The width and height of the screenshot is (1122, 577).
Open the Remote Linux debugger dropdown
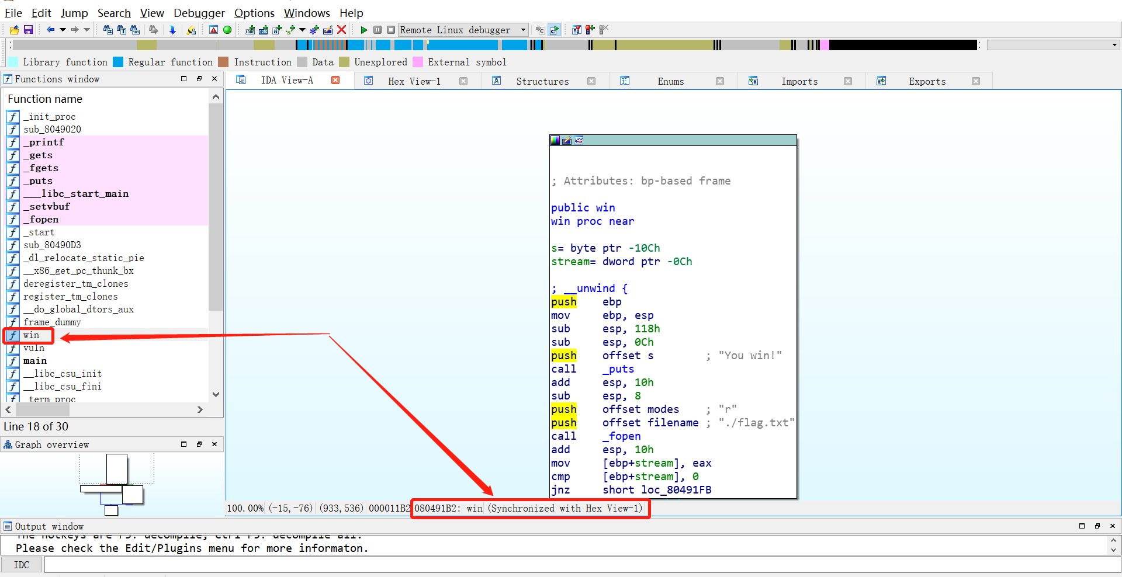pos(523,30)
